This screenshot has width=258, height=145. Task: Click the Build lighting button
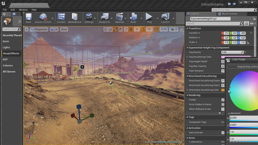point(133,18)
